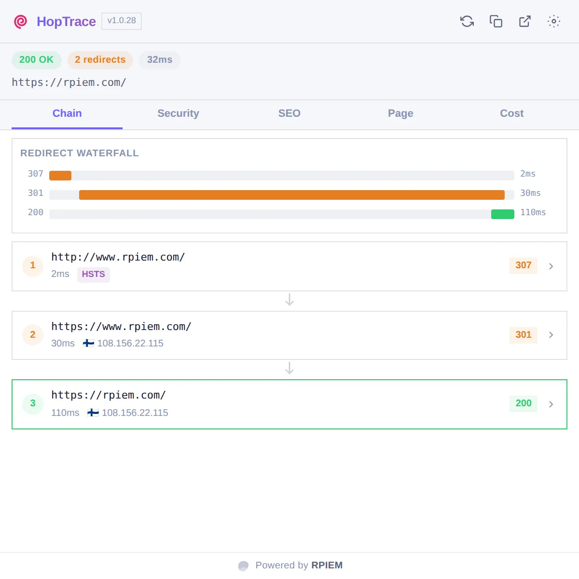Copy the trace results
This screenshot has width=579, height=579.
[496, 21]
